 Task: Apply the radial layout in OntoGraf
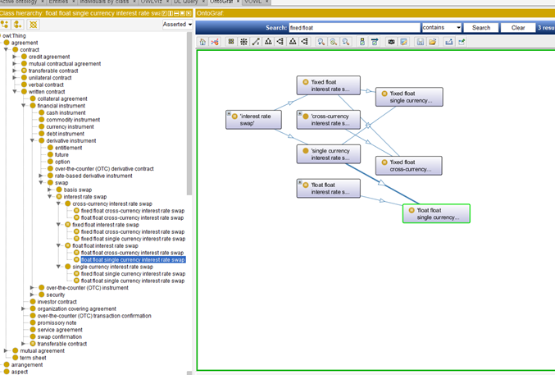(x=243, y=42)
